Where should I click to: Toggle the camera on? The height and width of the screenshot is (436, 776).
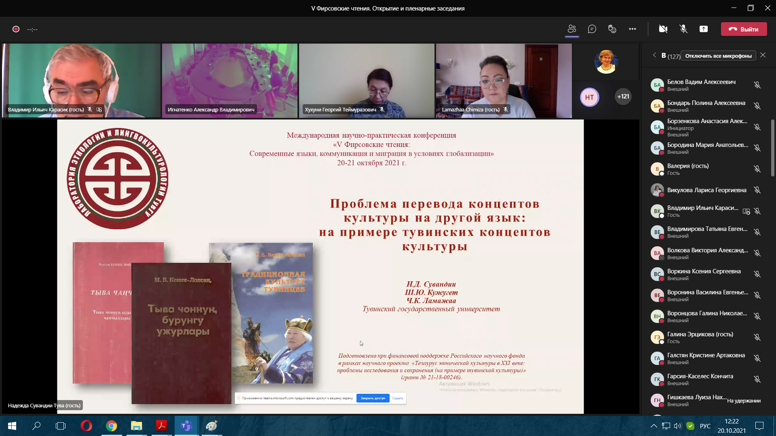point(663,29)
